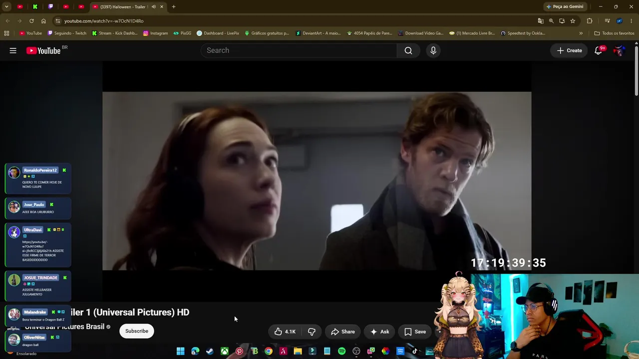Open the Mercado Livre bookmark
This screenshot has height=359, width=639.
coord(472,33)
